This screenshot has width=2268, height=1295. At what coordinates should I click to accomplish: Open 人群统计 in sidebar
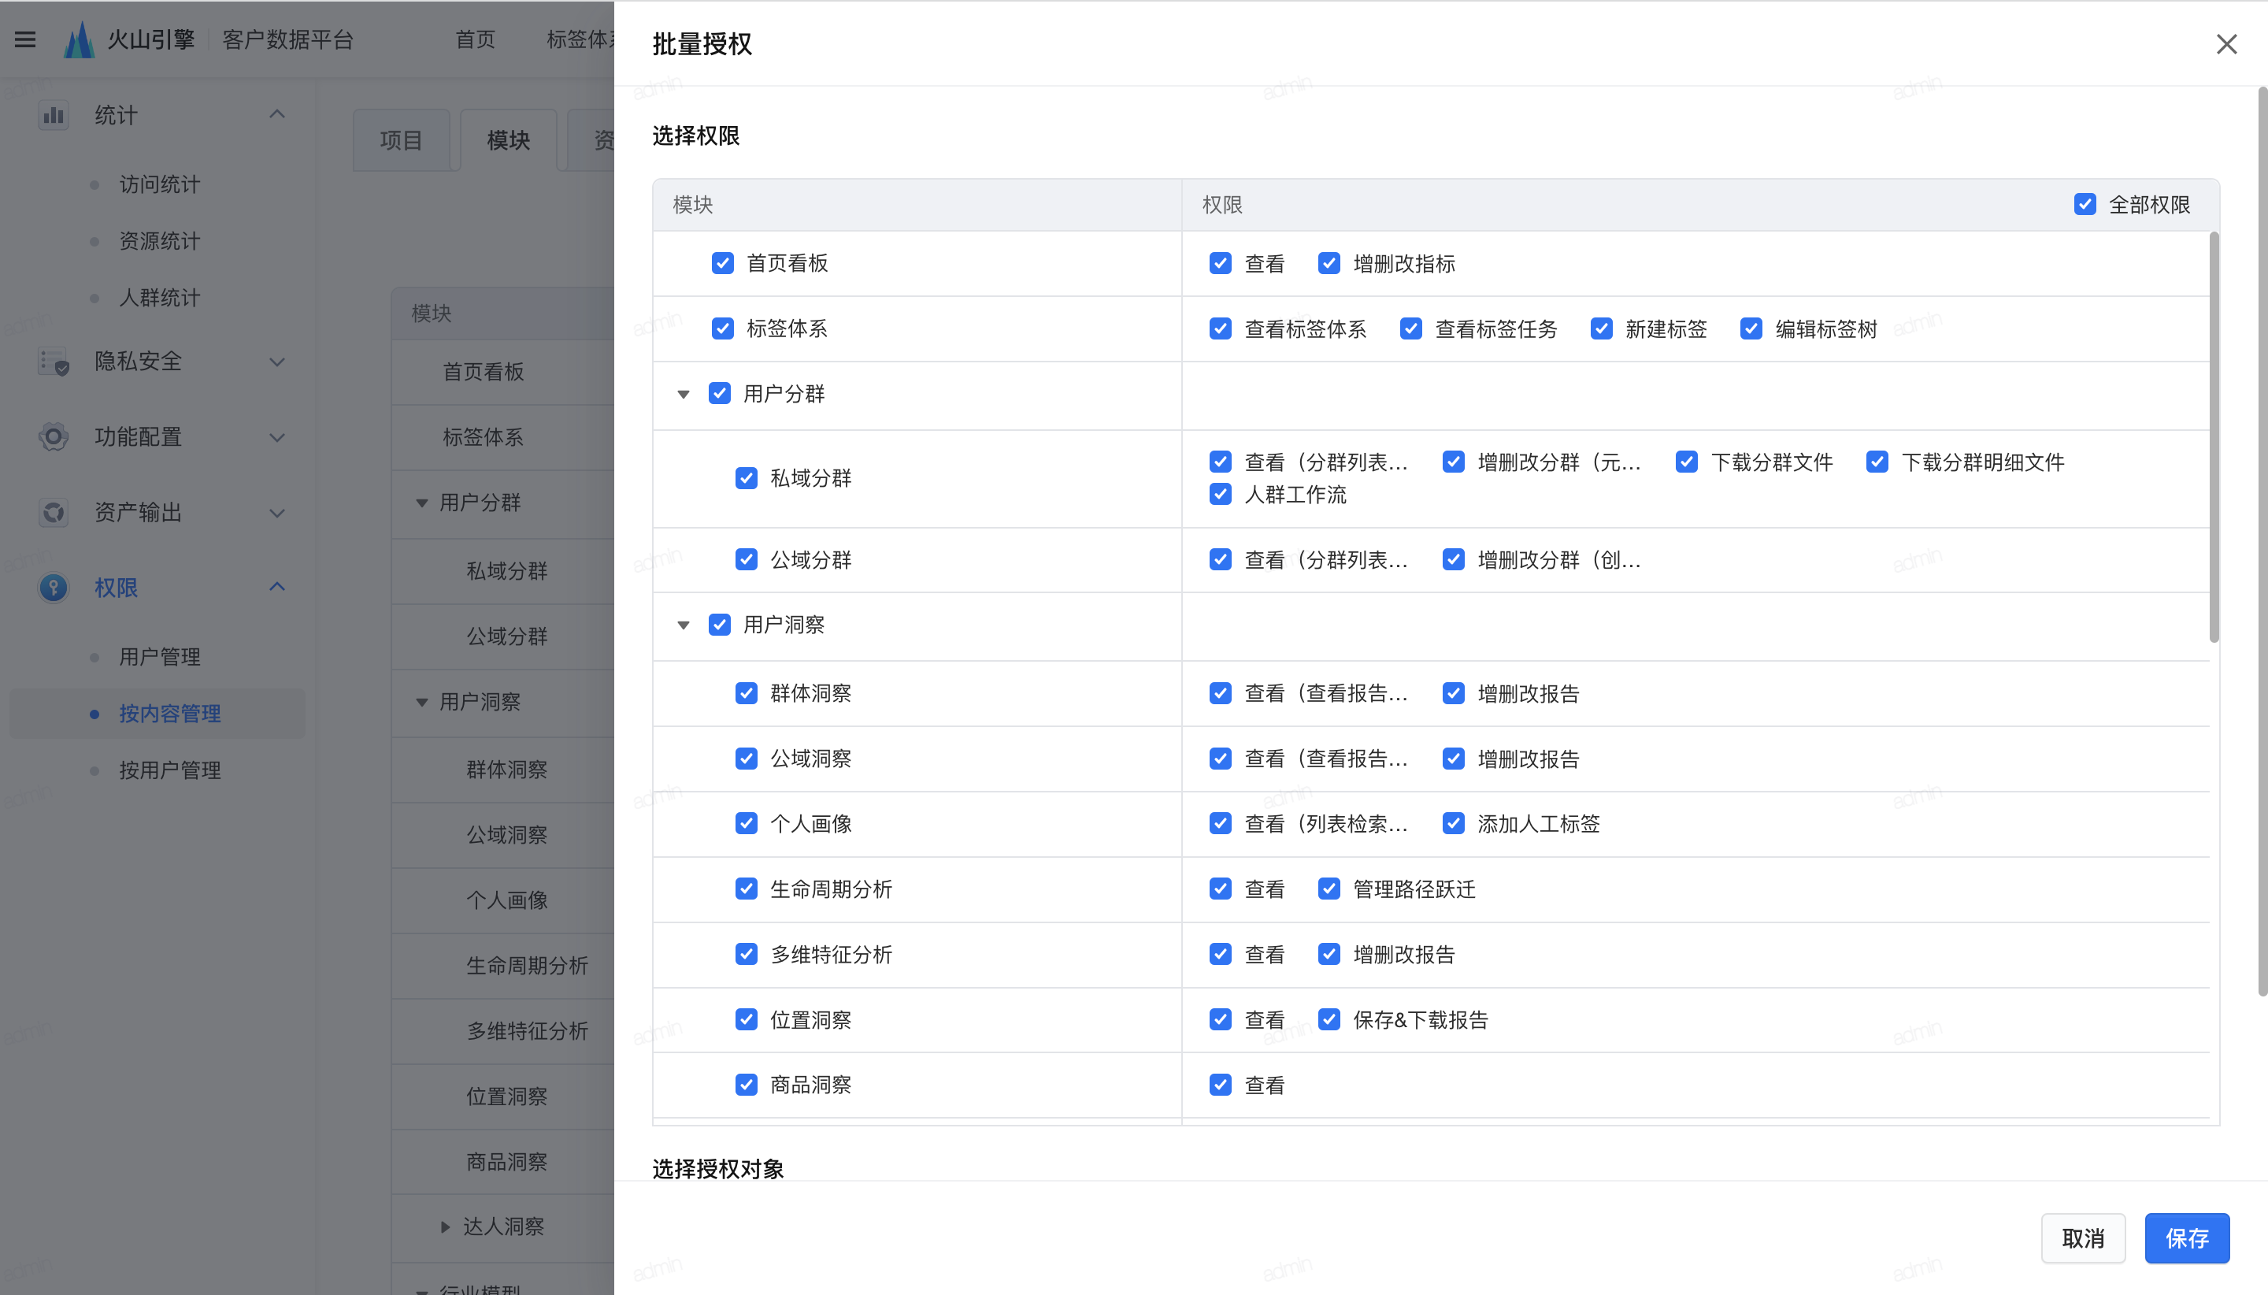pos(160,298)
